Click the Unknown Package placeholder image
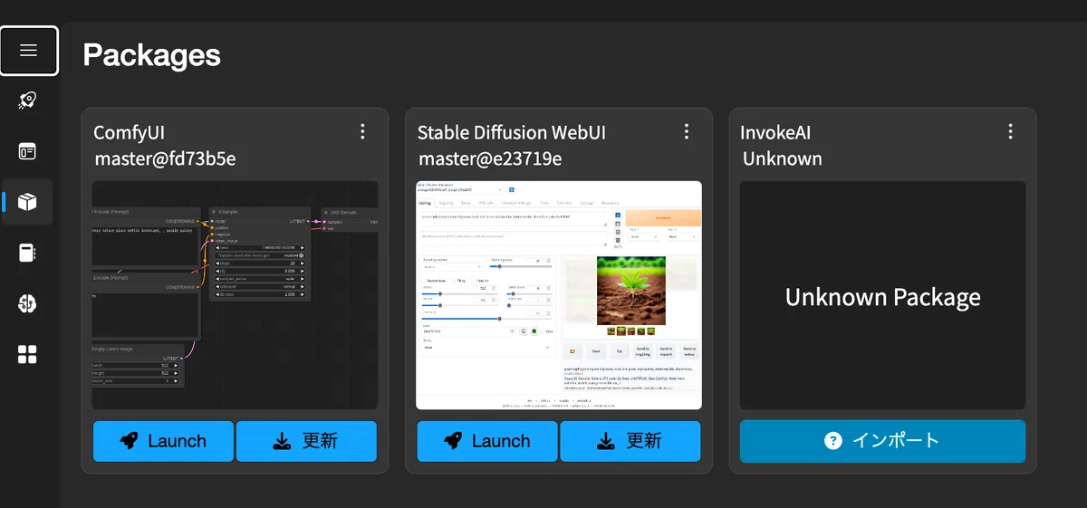 point(883,295)
